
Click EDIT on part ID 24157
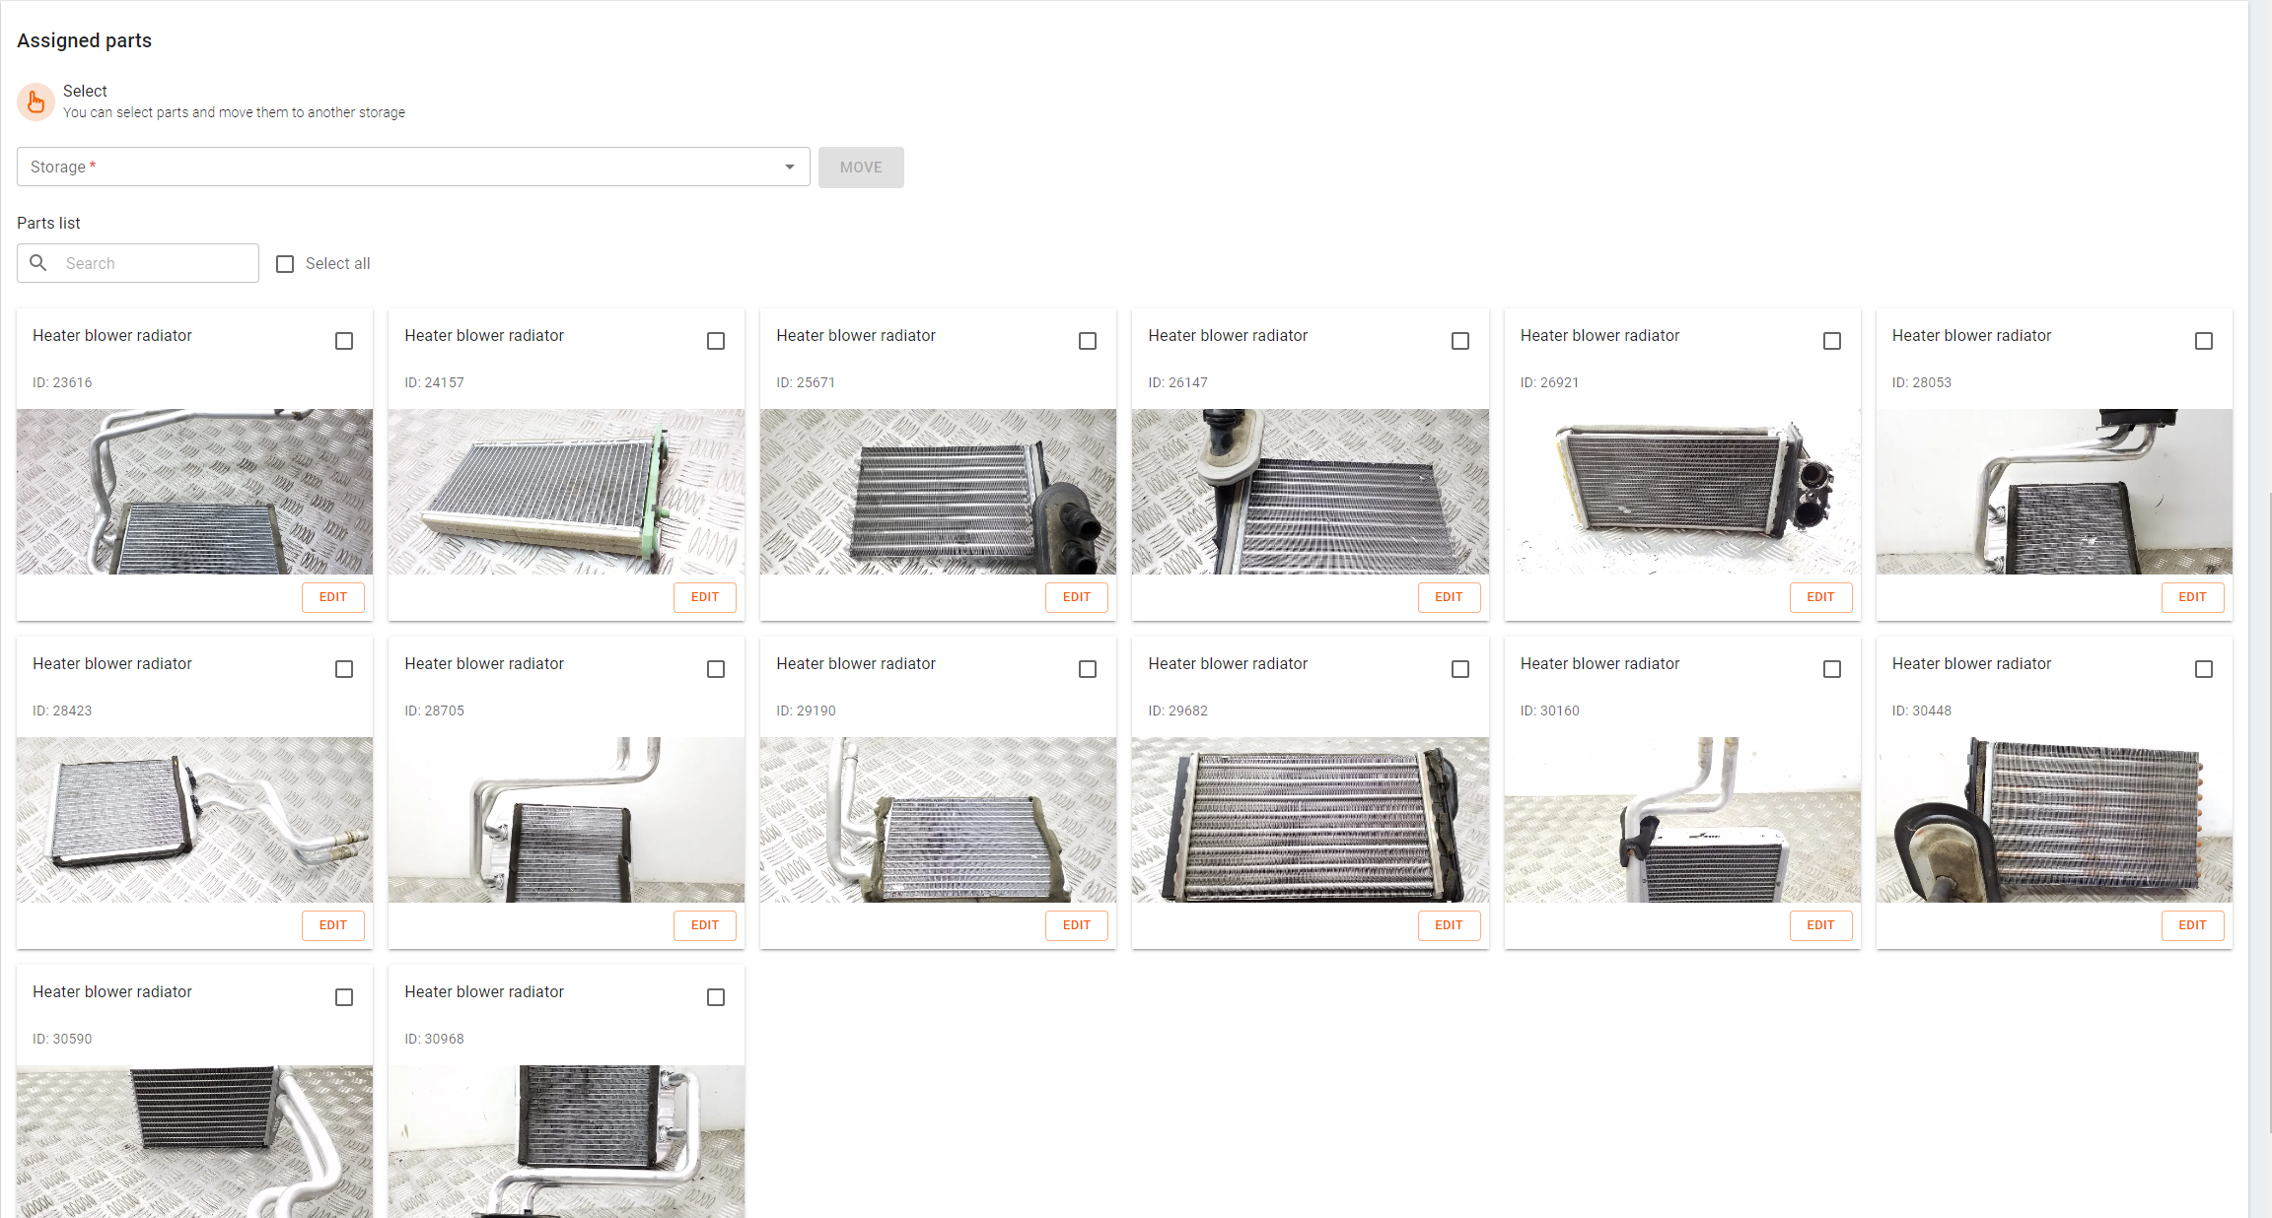pyautogui.click(x=704, y=597)
